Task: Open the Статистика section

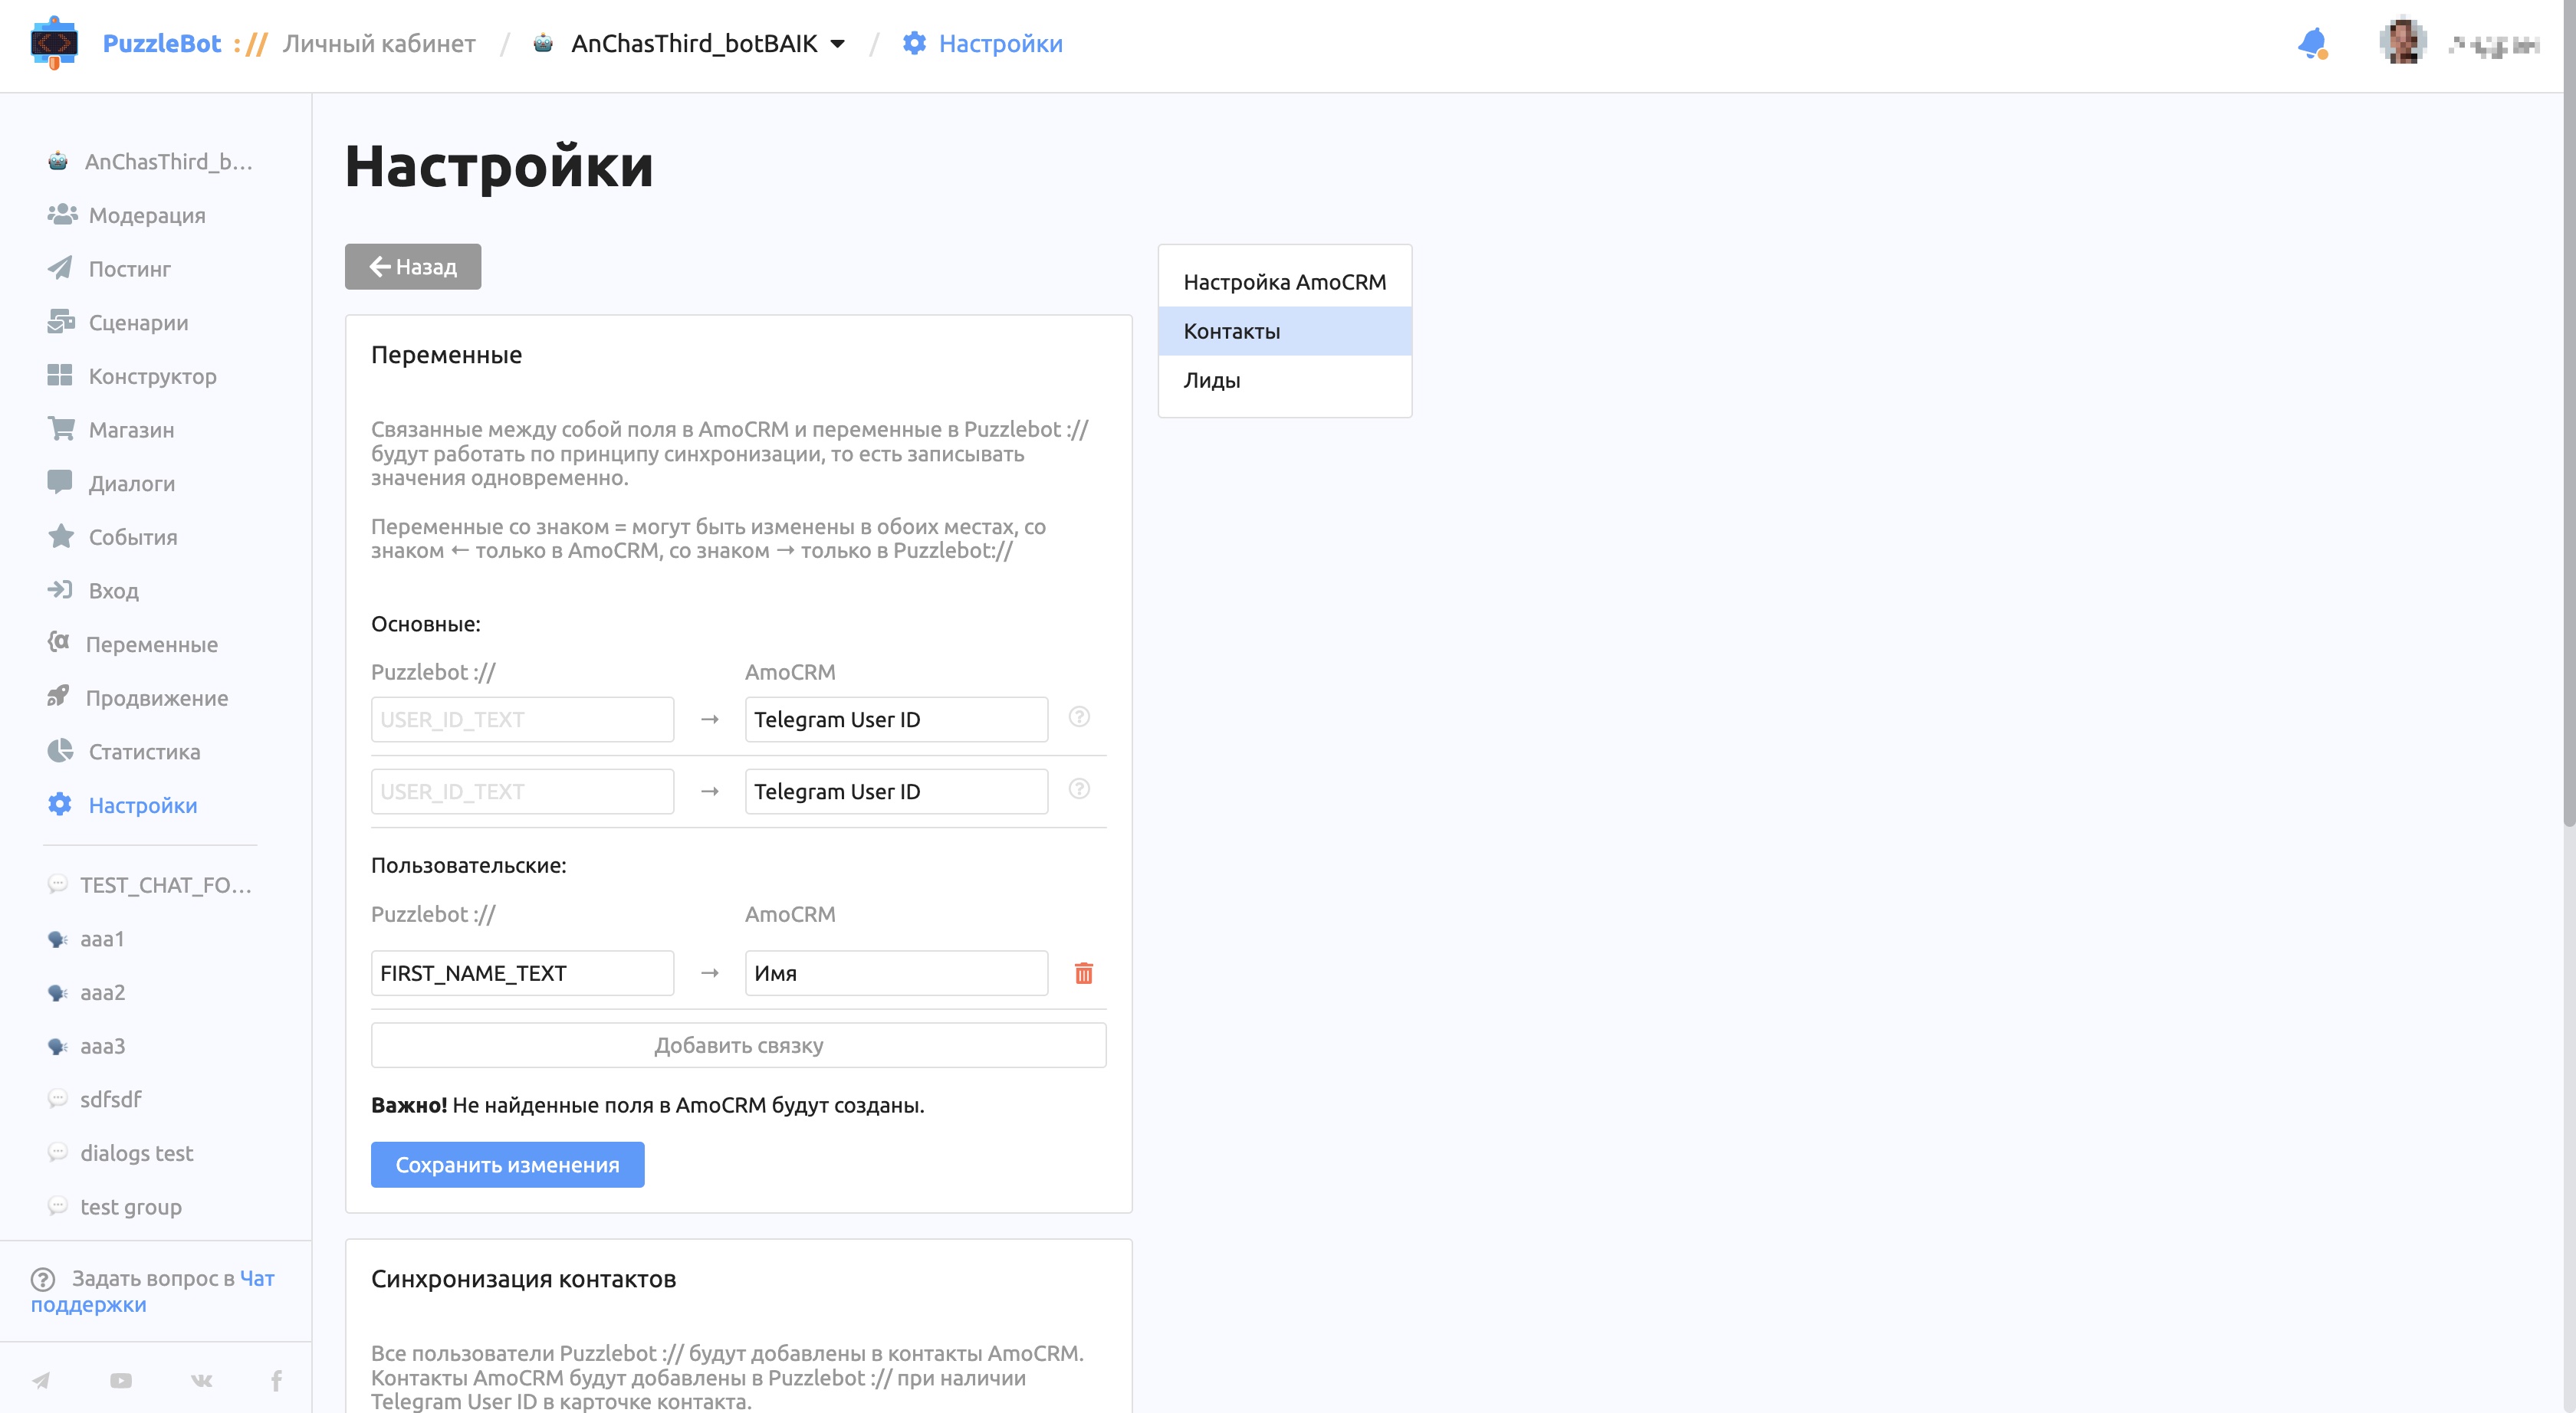Action: [145, 752]
